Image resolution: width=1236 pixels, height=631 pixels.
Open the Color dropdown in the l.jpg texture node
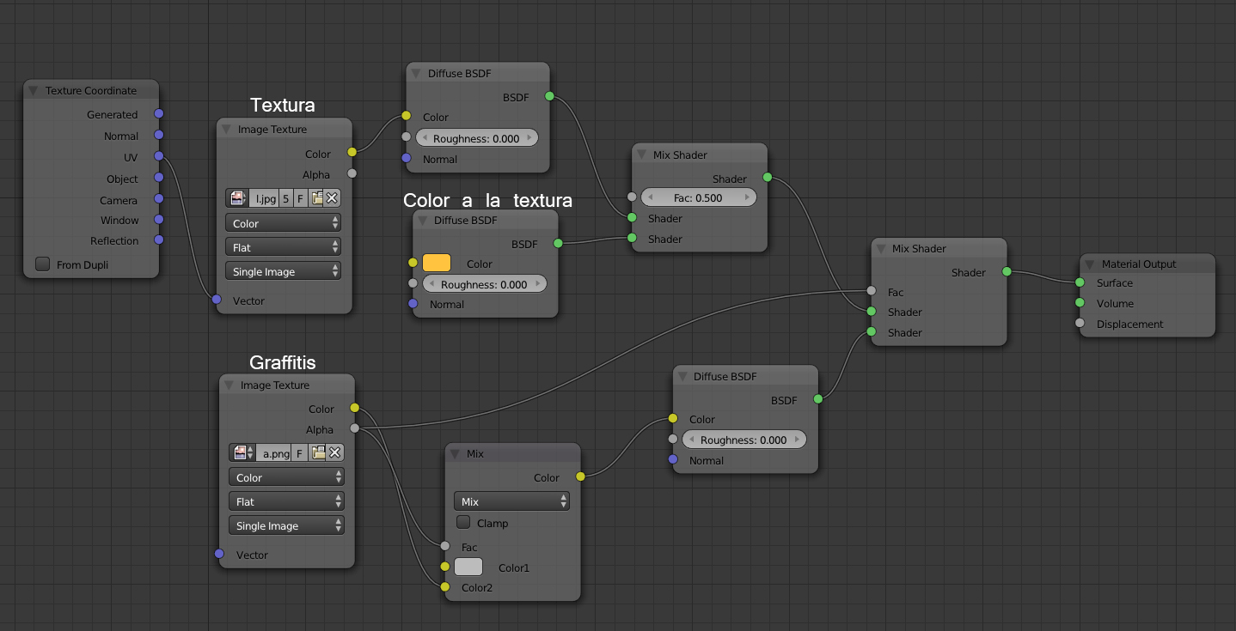pos(283,223)
